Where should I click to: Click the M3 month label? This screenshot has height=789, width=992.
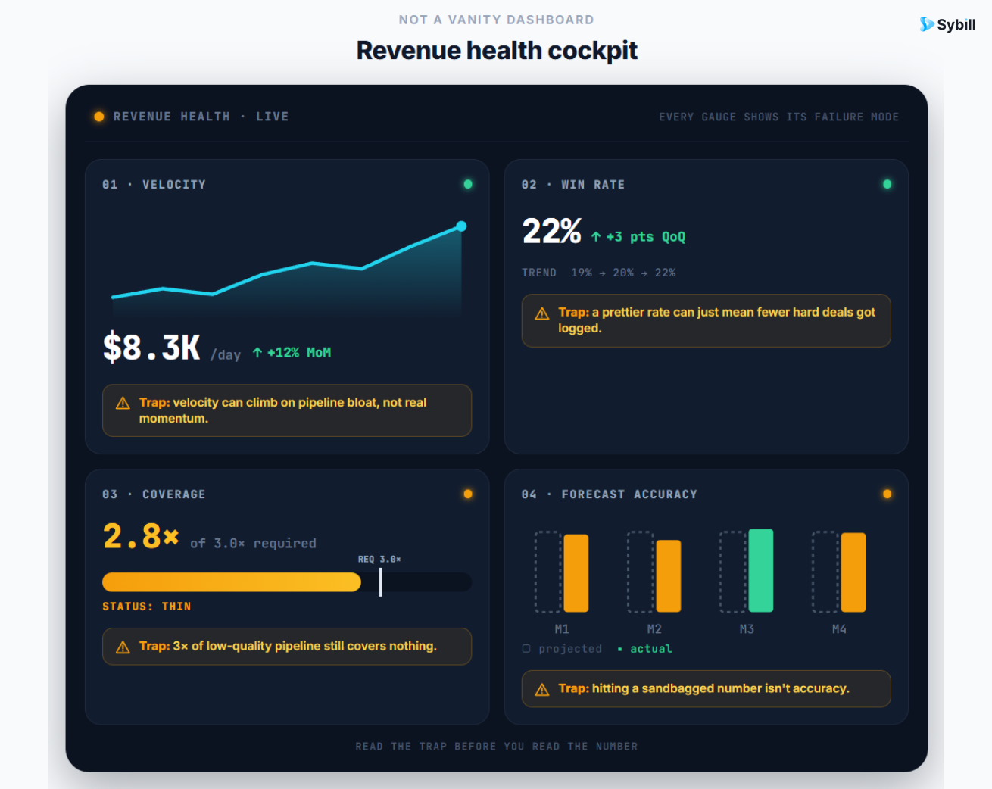(747, 629)
